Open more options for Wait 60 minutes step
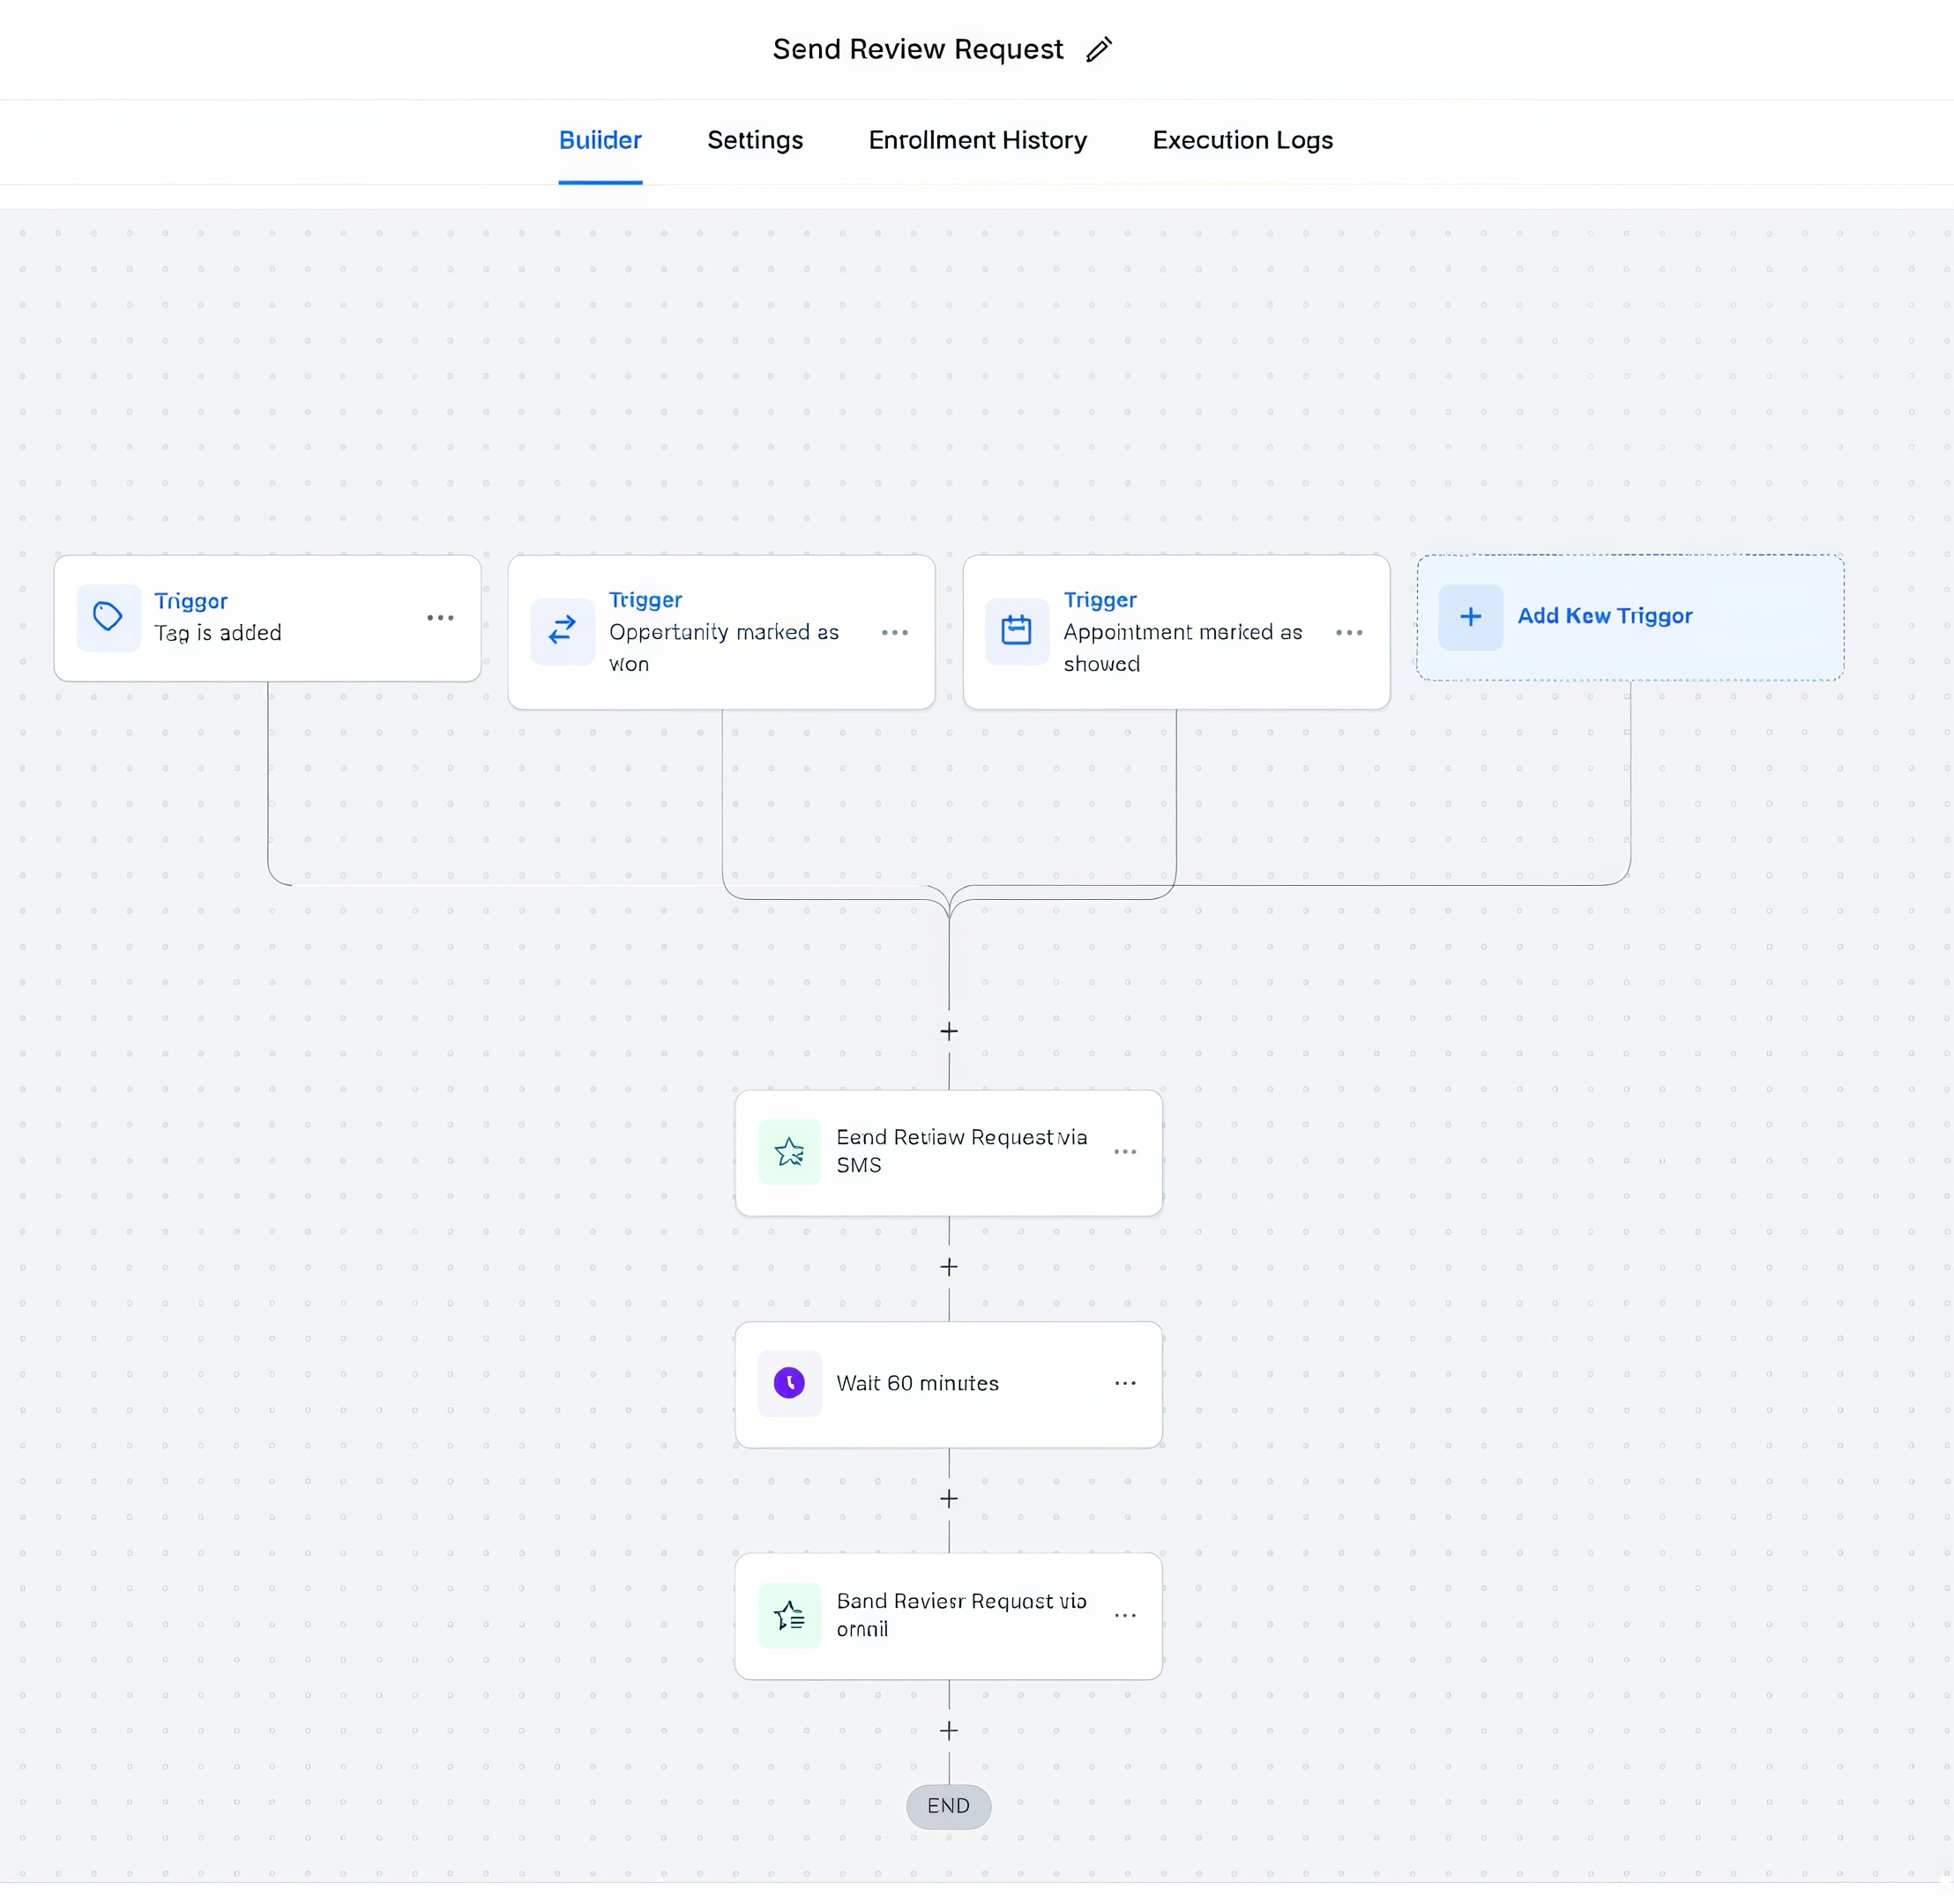This screenshot has width=1954, height=1904. (x=1124, y=1383)
